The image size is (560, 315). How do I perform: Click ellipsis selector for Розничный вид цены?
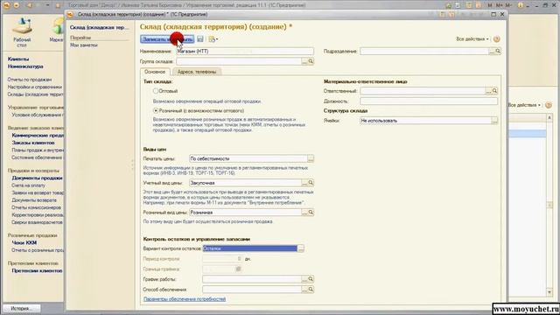(304, 212)
